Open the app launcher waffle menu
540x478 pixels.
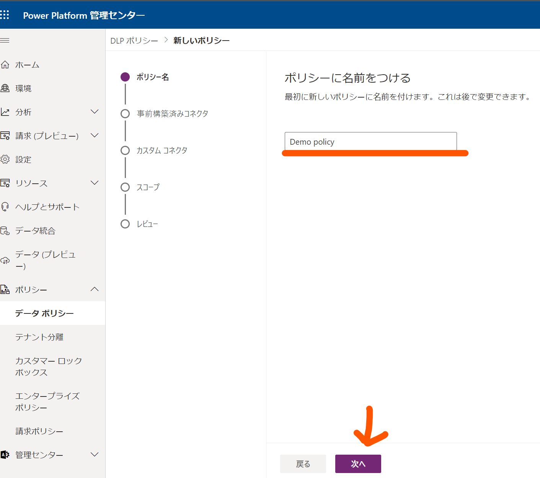point(5,15)
